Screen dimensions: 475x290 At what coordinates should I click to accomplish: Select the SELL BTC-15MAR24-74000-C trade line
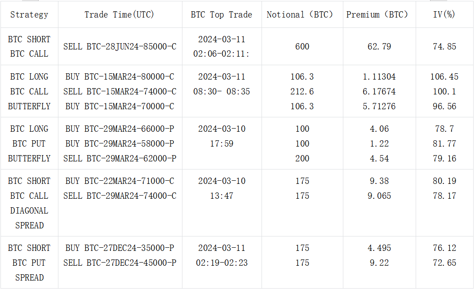[x=120, y=92]
